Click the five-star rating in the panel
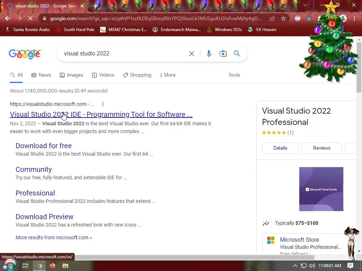 coord(274,133)
